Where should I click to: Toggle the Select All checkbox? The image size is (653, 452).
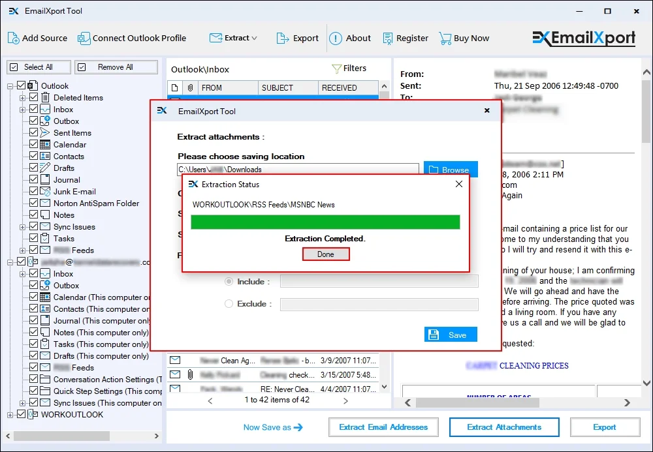pos(13,67)
